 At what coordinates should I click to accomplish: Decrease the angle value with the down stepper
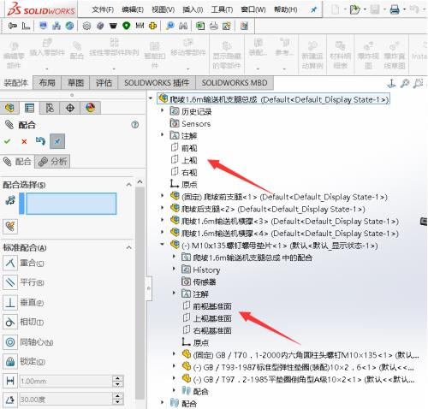point(117,403)
